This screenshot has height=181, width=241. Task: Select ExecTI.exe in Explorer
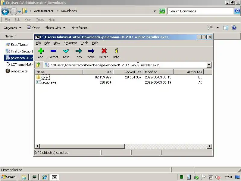pyautogui.click(x=17, y=45)
